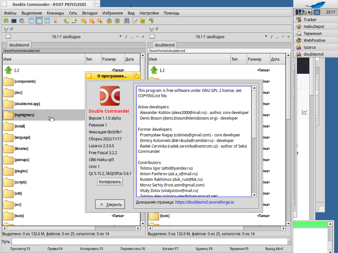Open the terminal icon in the toolbar
Image resolution: width=338 pixels, height=253 pixels.
[x=14, y=21]
